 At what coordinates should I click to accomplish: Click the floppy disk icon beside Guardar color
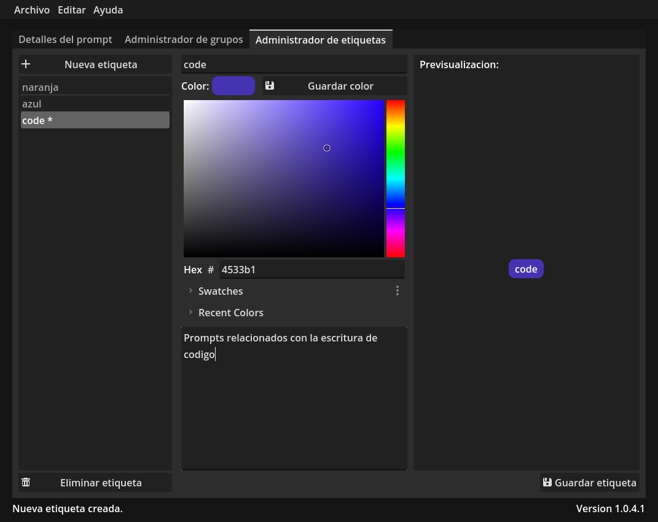pos(270,85)
